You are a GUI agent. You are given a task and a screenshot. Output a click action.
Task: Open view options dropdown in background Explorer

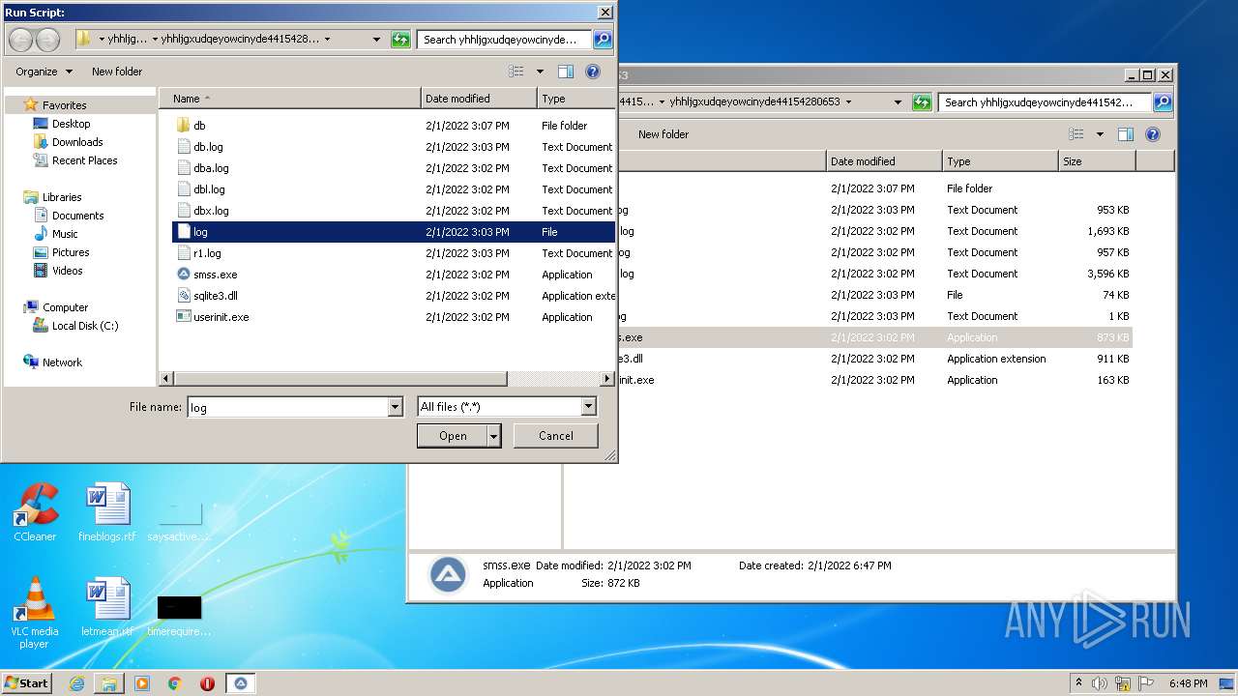point(1100,134)
